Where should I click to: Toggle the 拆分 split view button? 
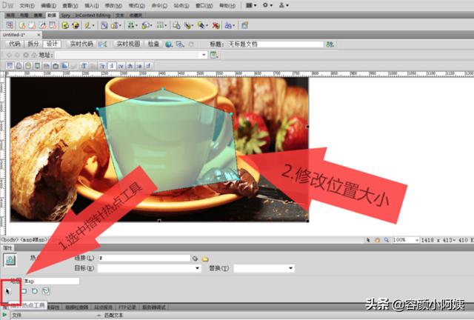point(33,44)
